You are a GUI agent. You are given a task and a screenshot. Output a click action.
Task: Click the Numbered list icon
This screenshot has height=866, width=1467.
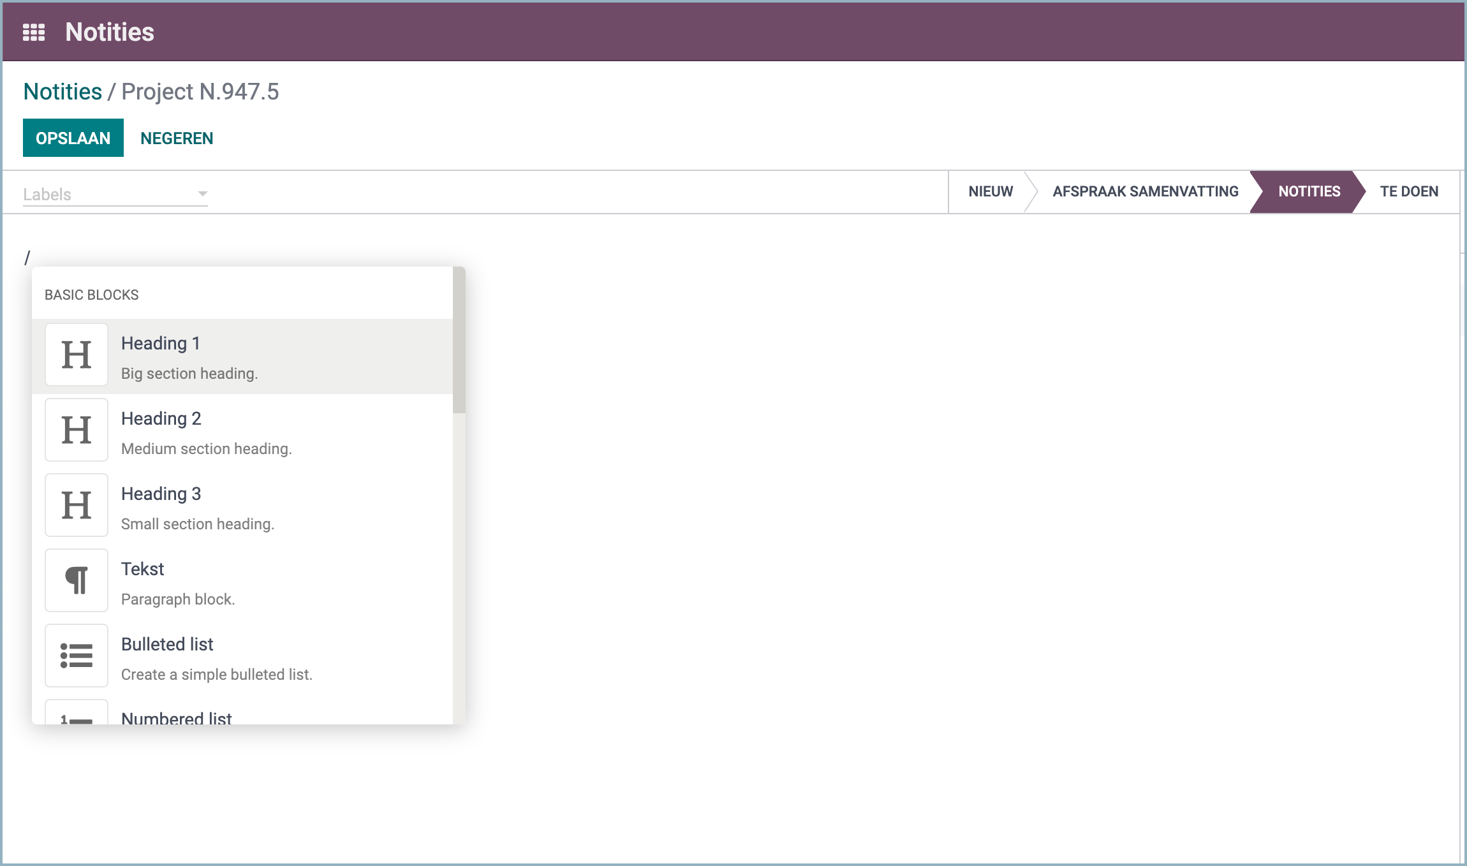[77, 712]
